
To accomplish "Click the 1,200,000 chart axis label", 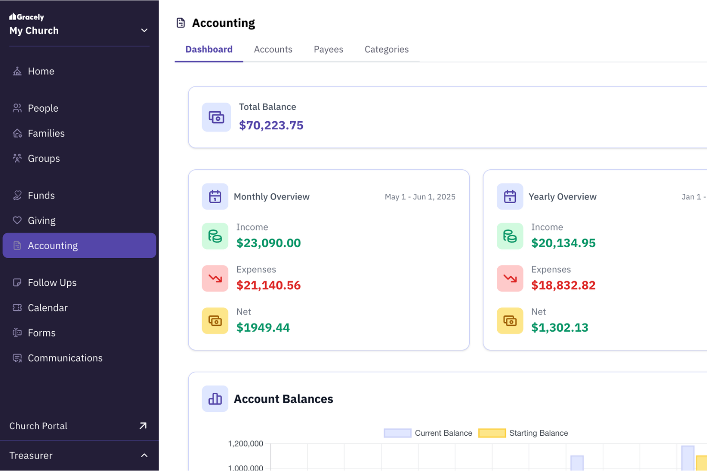I will pyautogui.click(x=246, y=444).
